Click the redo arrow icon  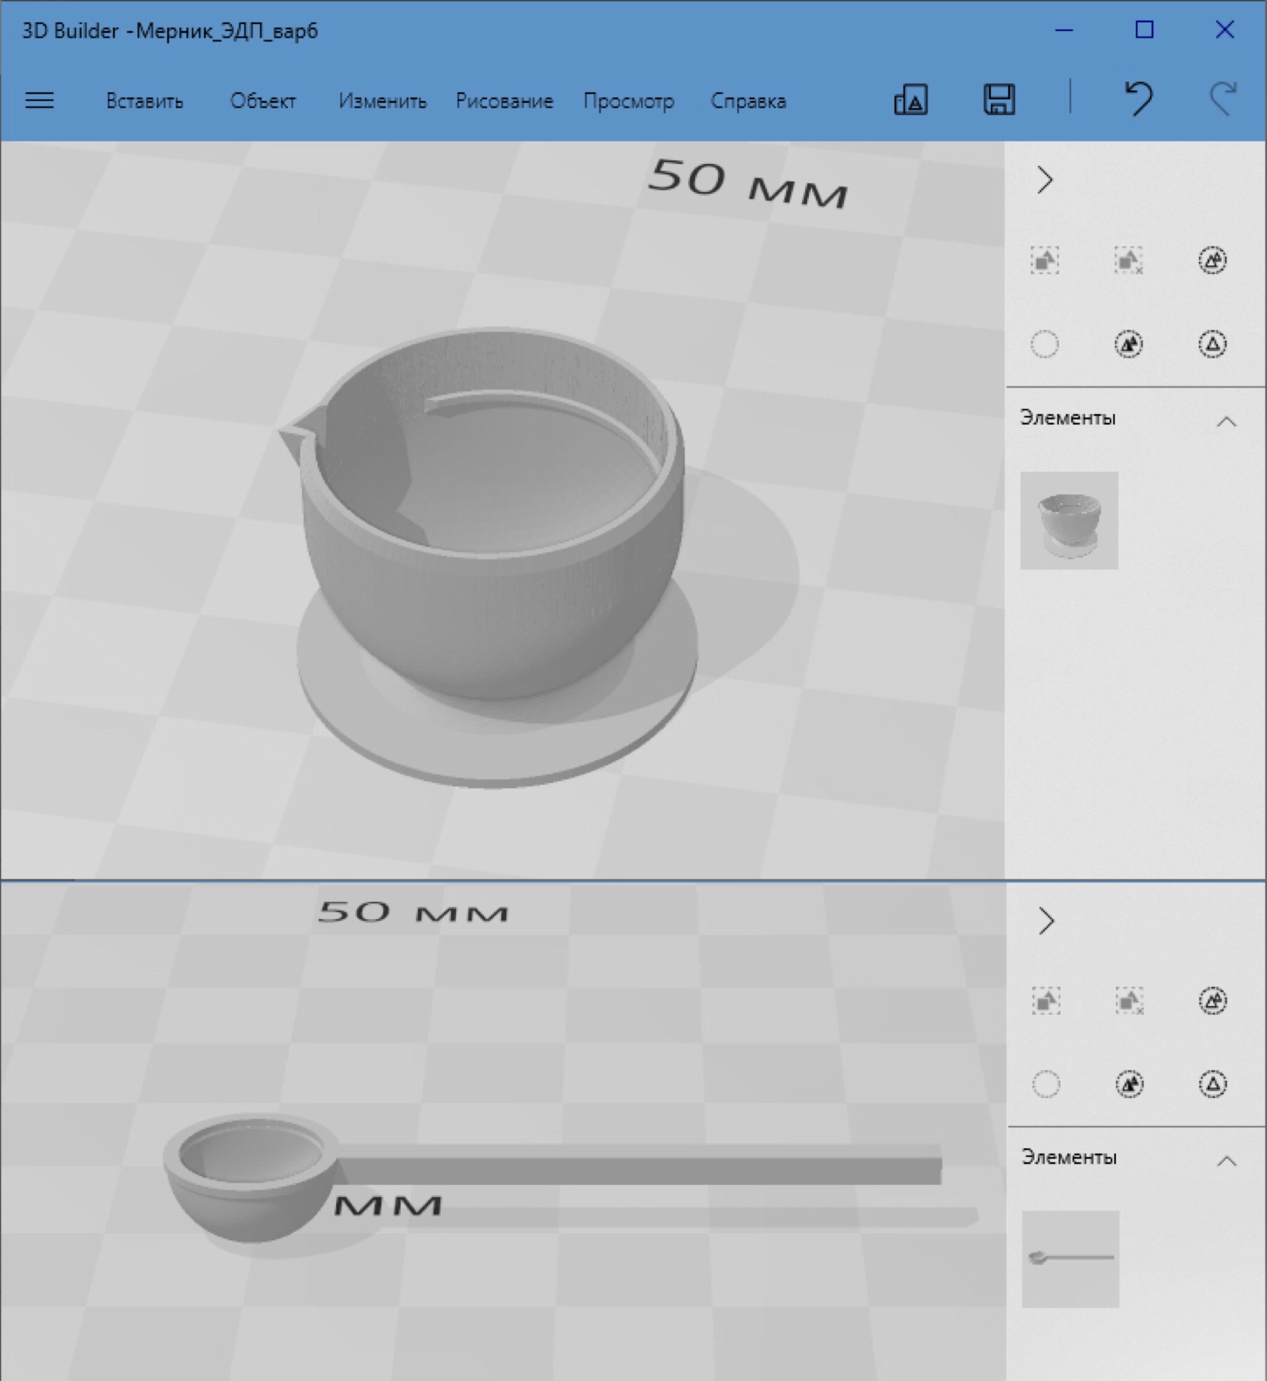[x=1222, y=99]
